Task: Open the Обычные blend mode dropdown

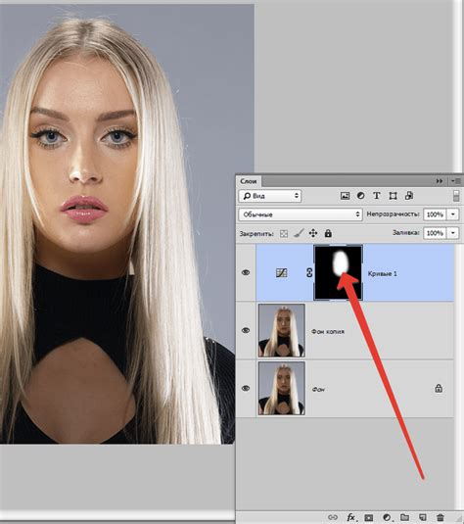Action: tap(301, 214)
